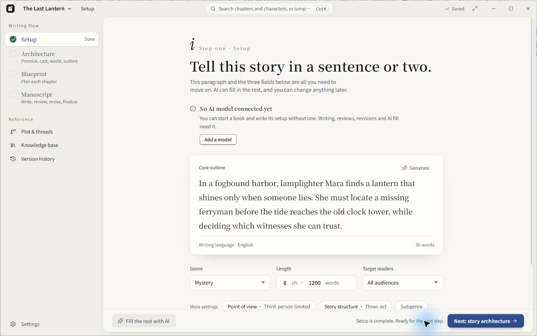Open the Subgenre setting chip

[412, 307]
